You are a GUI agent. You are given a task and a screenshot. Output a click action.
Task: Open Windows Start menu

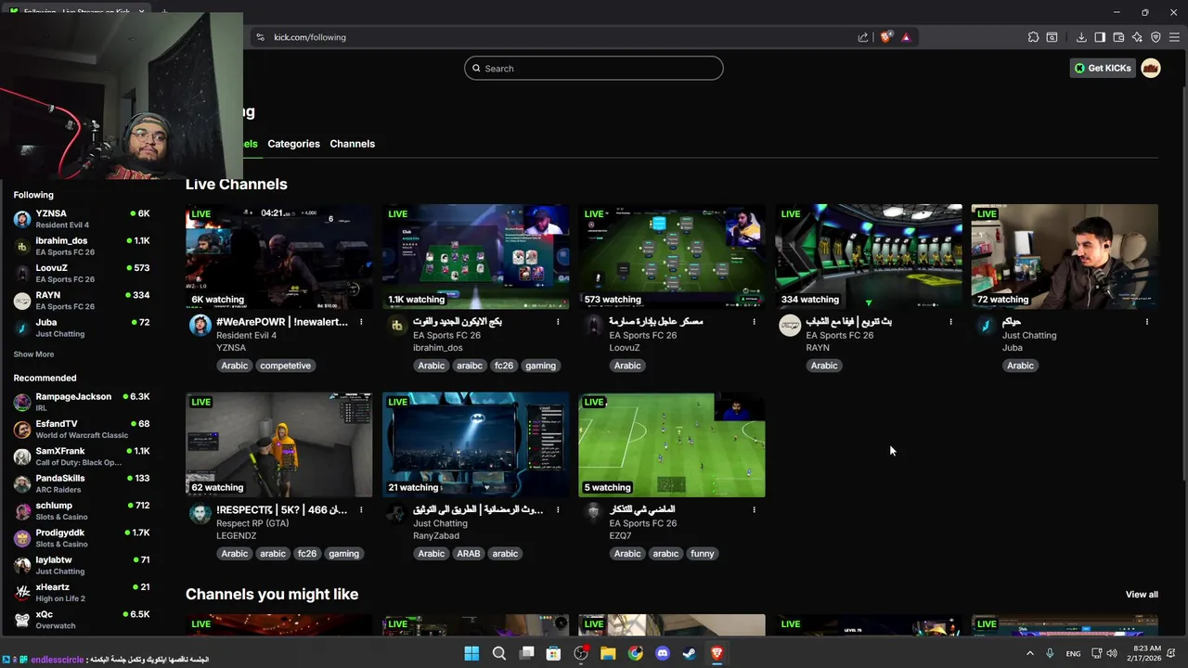pyautogui.click(x=471, y=653)
